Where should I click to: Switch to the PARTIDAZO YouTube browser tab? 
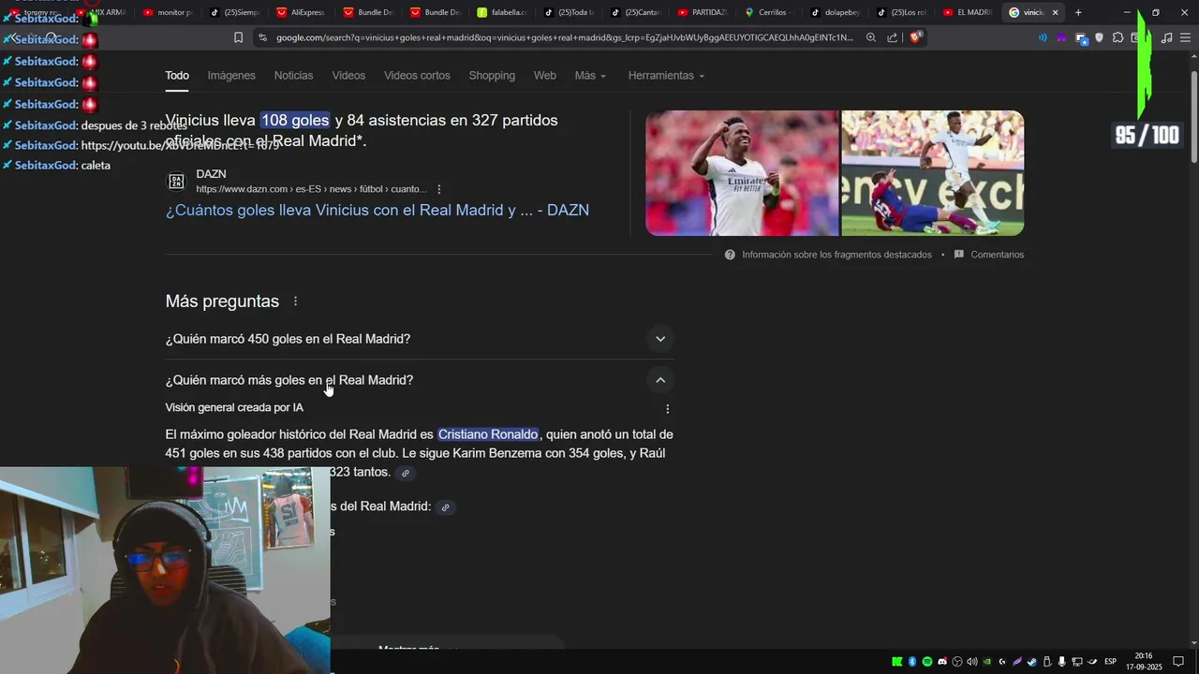[703, 12]
